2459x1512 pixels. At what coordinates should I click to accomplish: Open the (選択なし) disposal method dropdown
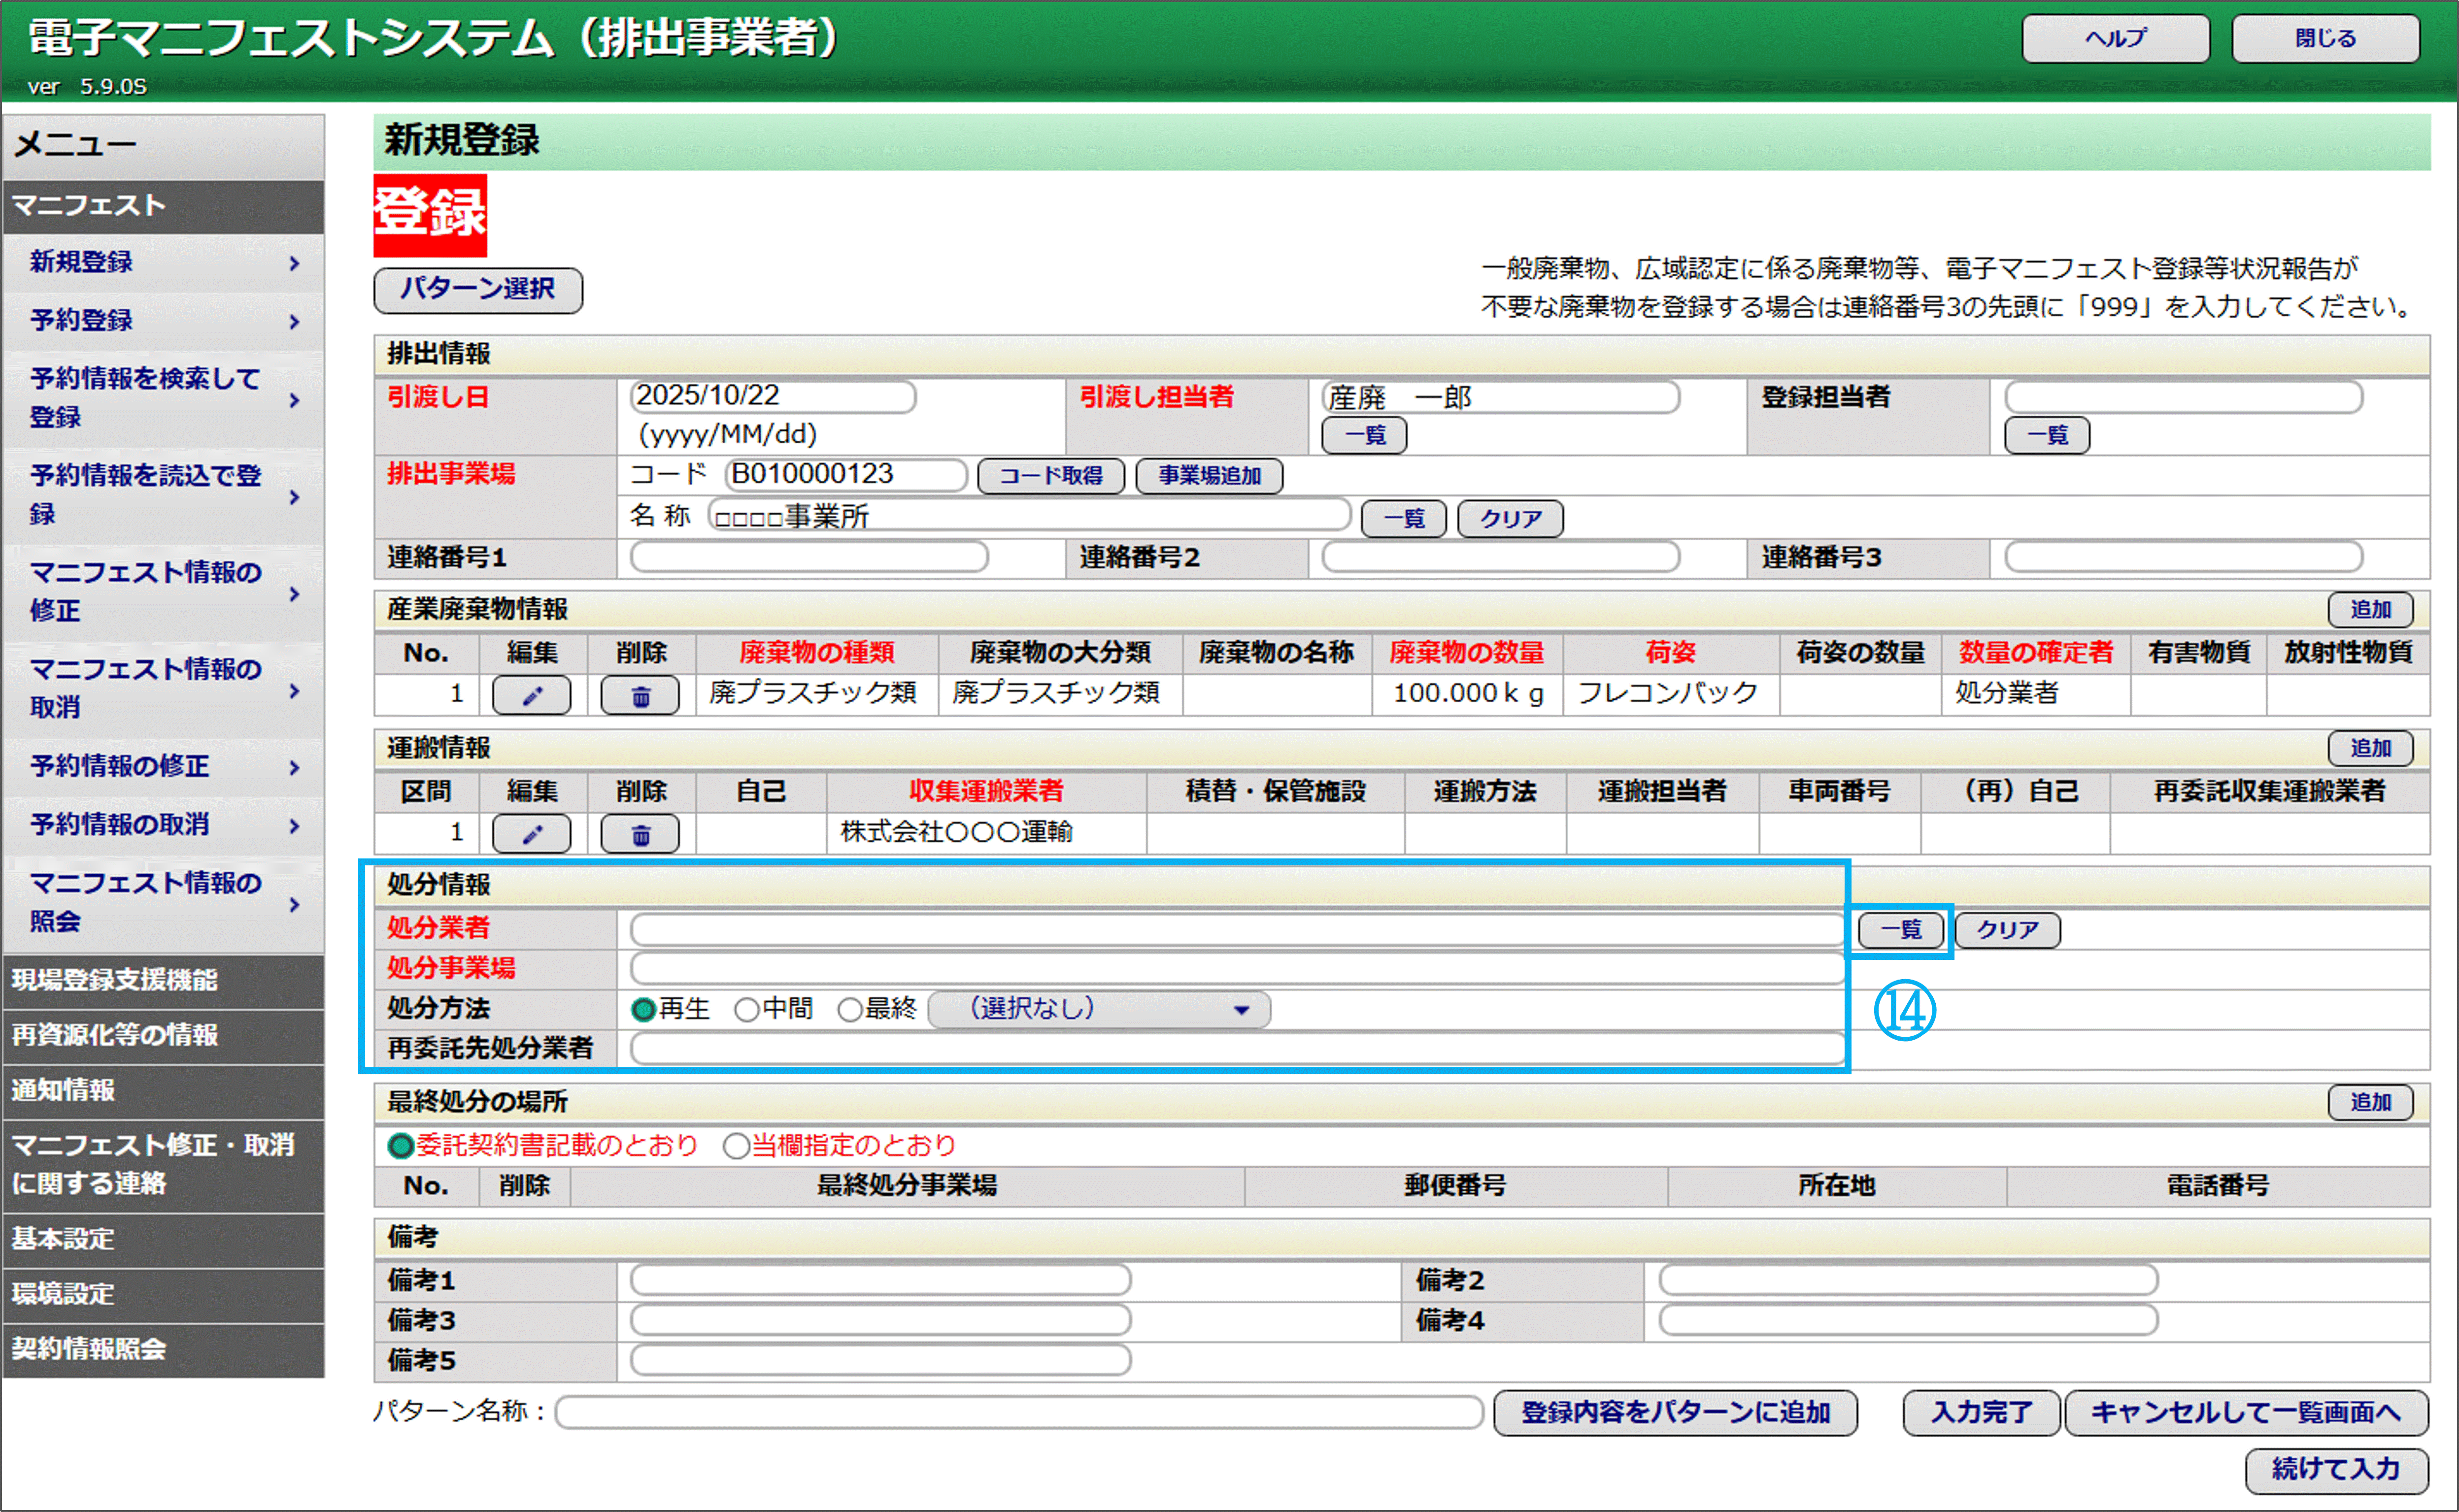click(x=1100, y=1009)
